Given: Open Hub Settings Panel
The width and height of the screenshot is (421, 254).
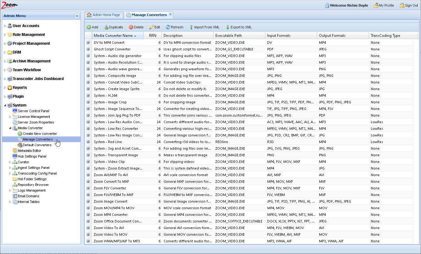Looking at the screenshot, I should tap(32, 156).
